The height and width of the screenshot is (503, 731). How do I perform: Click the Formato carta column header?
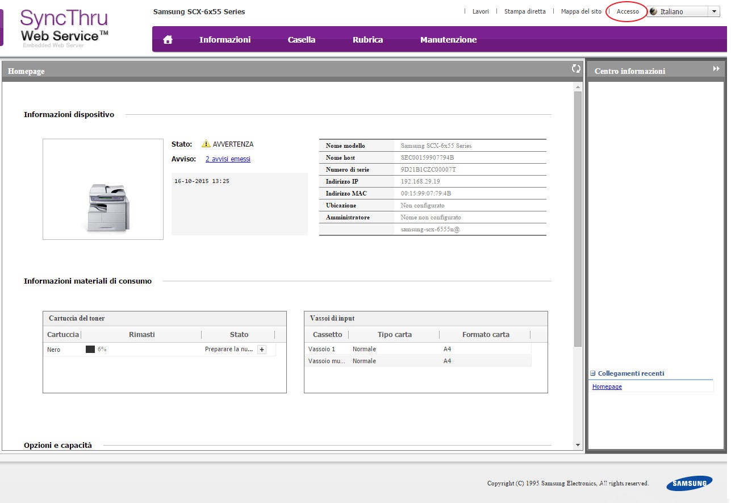point(486,334)
